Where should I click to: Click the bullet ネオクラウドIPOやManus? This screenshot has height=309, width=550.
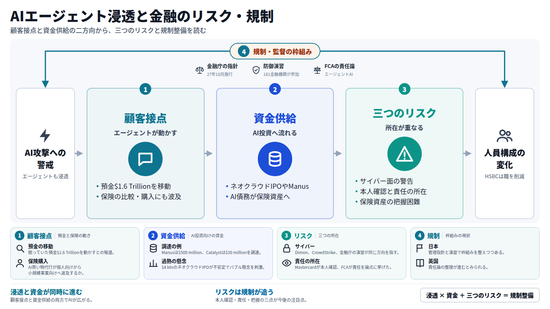tap(269, 186)
